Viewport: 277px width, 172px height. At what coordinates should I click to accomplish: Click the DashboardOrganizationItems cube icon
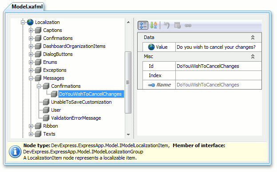point(38,46)
